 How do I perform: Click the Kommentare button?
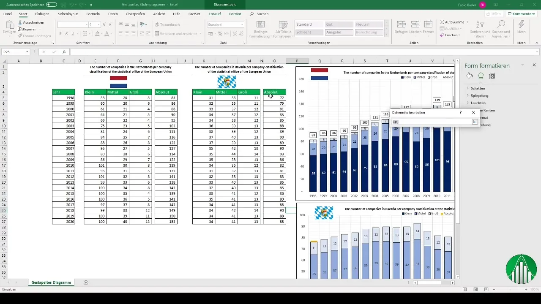click(x=521, y=14)
